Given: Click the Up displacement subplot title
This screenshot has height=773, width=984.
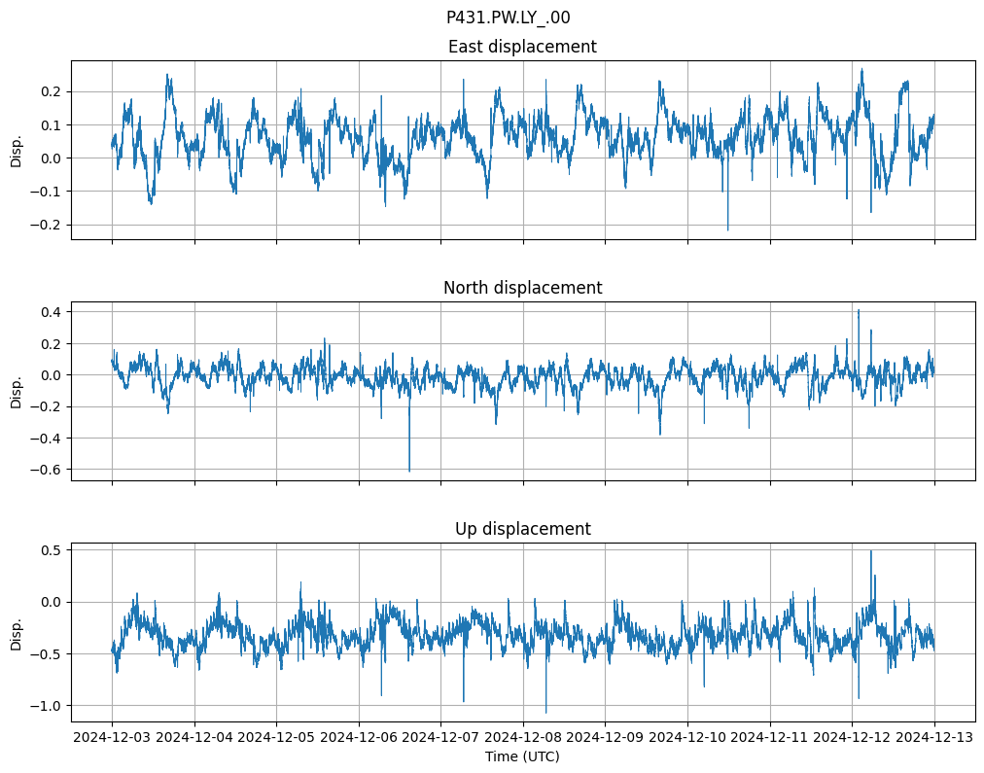Looking at the screenshot, I should (522, 529).
